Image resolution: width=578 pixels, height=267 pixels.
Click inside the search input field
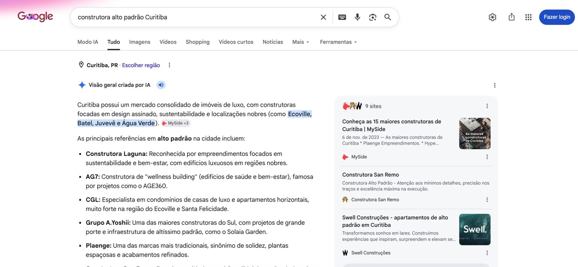195,17
